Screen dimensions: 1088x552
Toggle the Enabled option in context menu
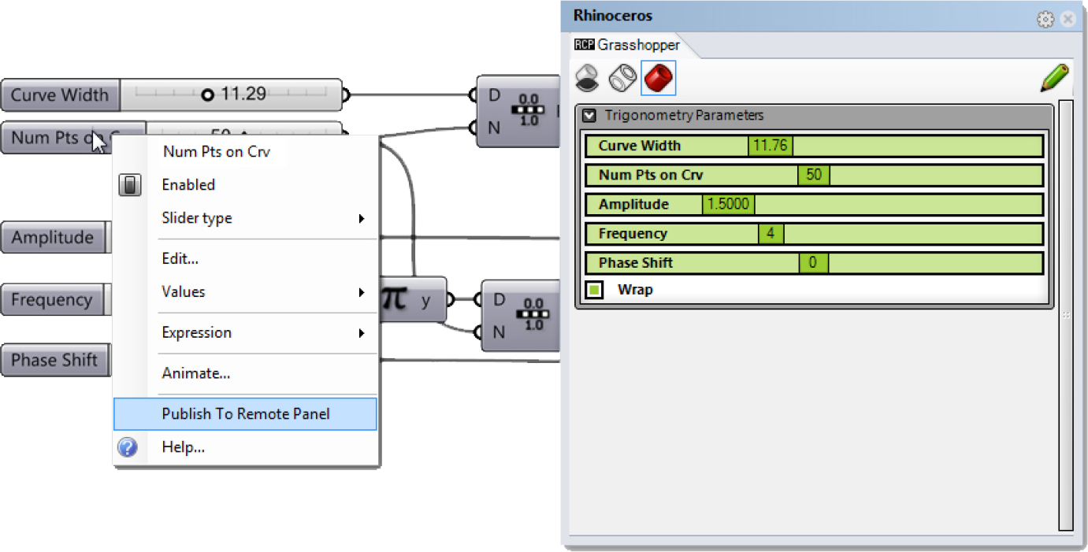pos(188,185)
